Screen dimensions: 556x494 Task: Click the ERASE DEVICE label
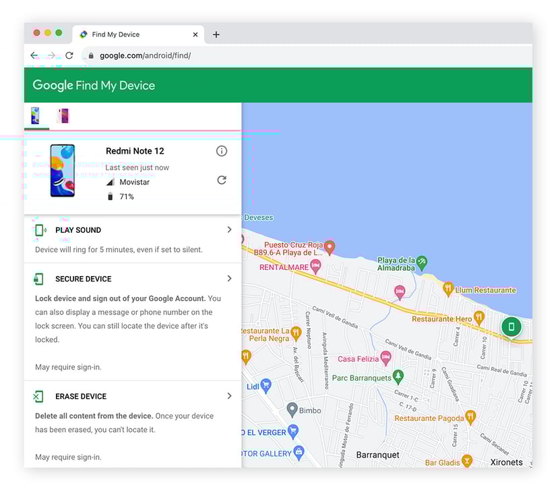(x=81, y=396)
